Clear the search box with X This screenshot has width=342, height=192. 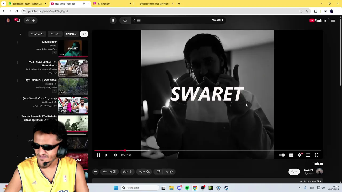tap(134, 21)
